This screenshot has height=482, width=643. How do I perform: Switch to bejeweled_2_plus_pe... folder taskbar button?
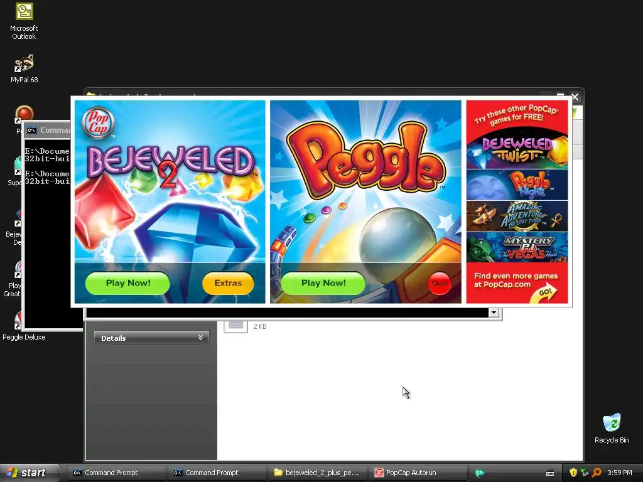[318, 473]
